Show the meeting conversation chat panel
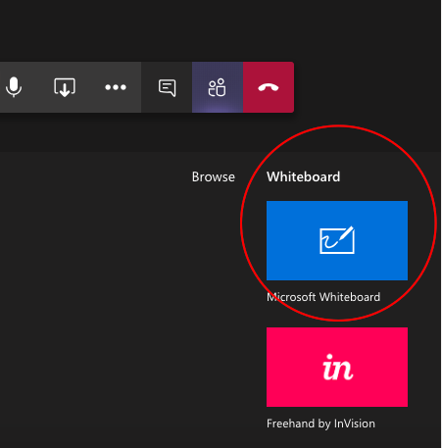This screenshot has width=442, height=448. pyautogui.click(x=167, y=87)
